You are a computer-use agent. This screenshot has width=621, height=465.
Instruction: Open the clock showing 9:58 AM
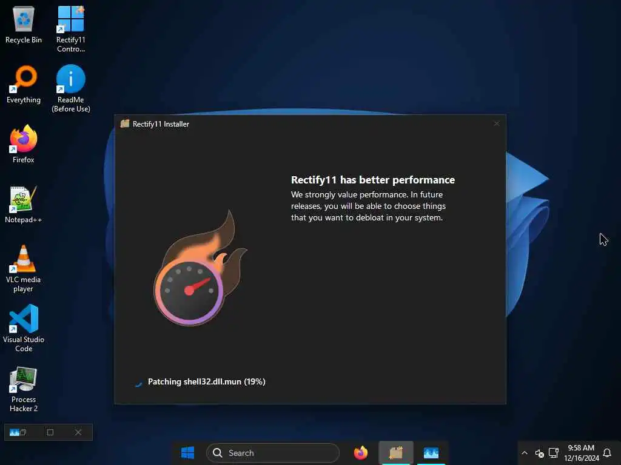click(x=581, y=453)
